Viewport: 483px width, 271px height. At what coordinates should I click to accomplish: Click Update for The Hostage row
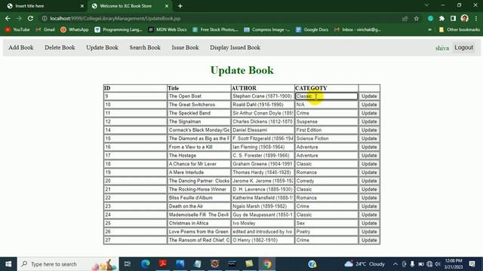(x=369, y=156)
